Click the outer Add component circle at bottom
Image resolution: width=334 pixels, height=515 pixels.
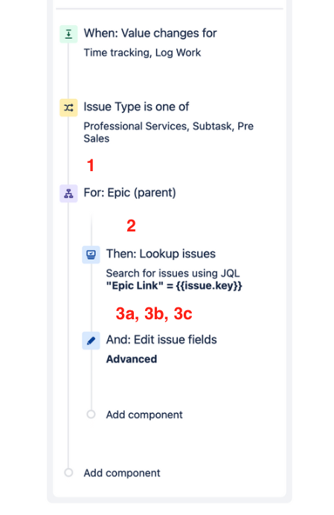pyautogui.click(x=68, y=473)
